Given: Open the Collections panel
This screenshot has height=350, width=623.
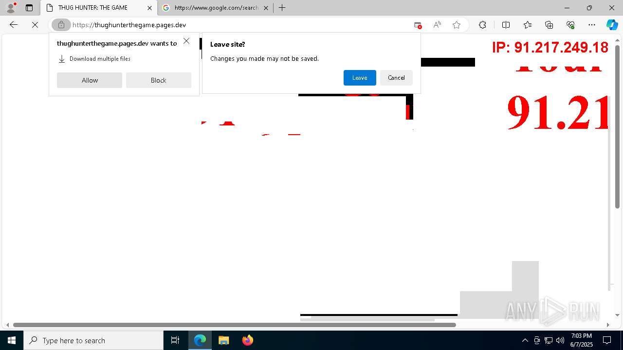Looking at the screenshot, I should [x=549, y=25].
